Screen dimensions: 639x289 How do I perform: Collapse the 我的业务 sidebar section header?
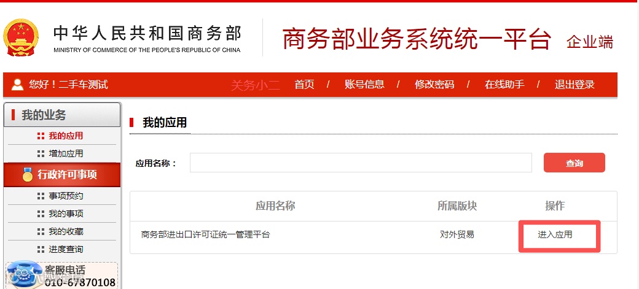[62, 115]
